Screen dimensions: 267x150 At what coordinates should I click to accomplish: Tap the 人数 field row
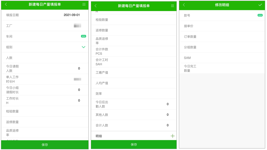45,58
